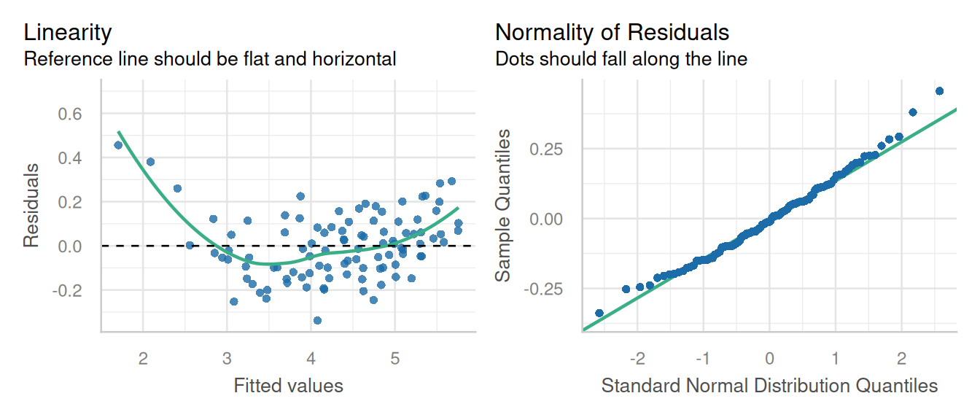Click the -0.2 tick label on Residuals axis
The image size is (980, 420).
pos(68,290)
